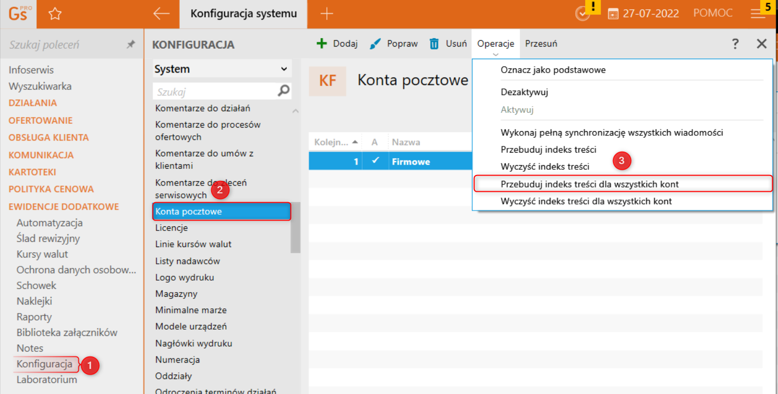Choose Oznacz jako podstawowe
778x394 pixels.
coord(553,69)
